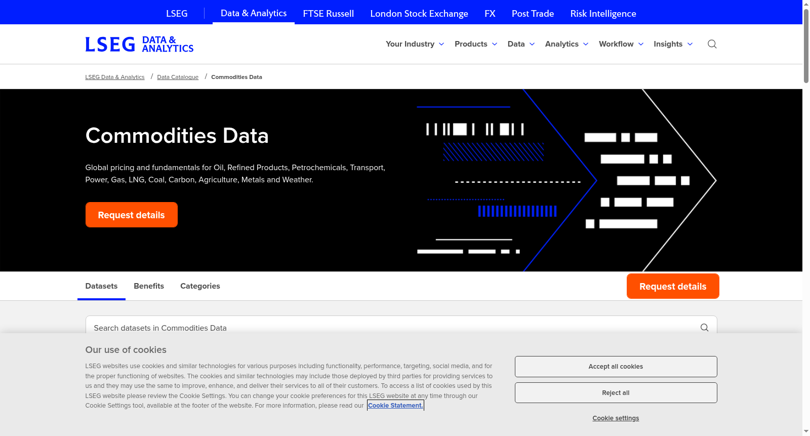Open the Cookie Statement link
810x436 pixels.
tap(395, 406)
